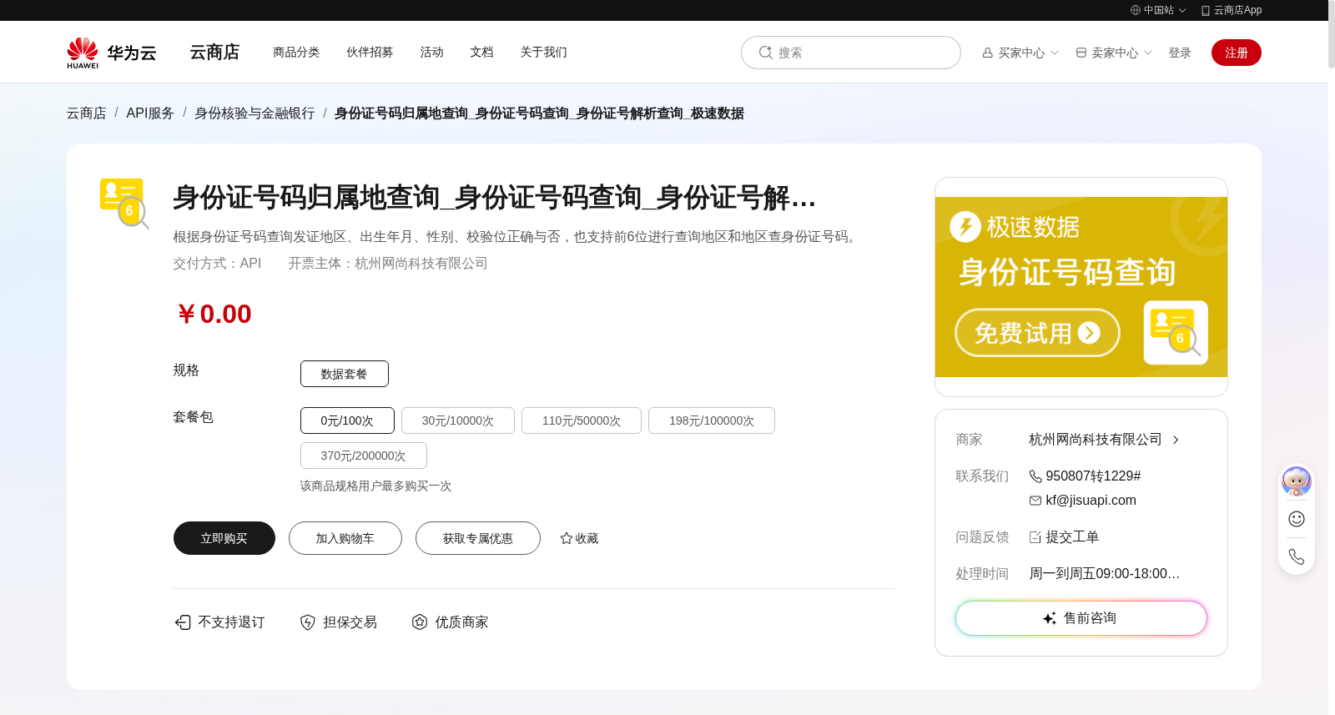Viewport: 1335px width, 715px height.
Task: Click the product ID card icon
Action: click(x=124, y=203)
